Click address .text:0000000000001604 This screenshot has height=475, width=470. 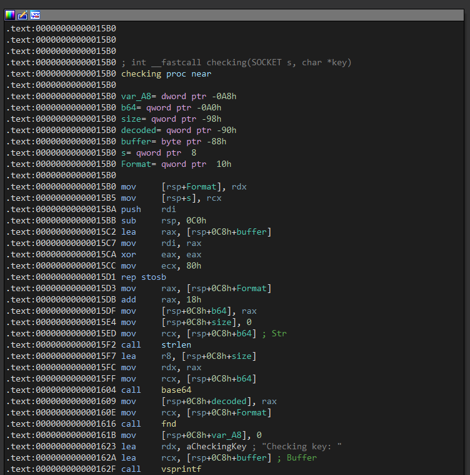[61, 390]
